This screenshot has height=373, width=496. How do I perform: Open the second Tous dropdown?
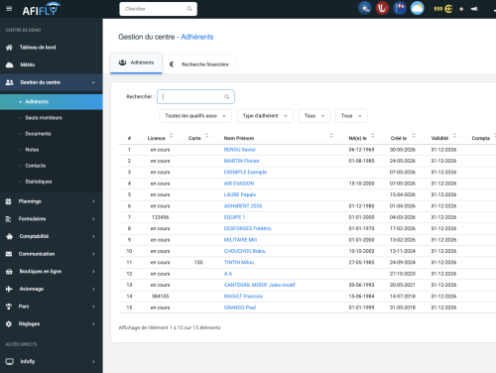[x=351, y=116]
